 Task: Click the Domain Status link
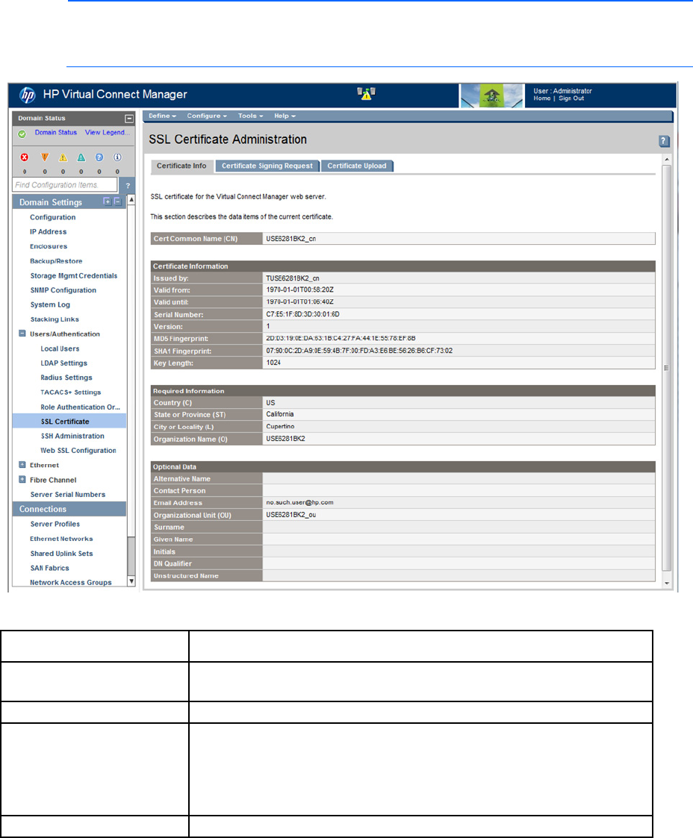coord(55,133)
